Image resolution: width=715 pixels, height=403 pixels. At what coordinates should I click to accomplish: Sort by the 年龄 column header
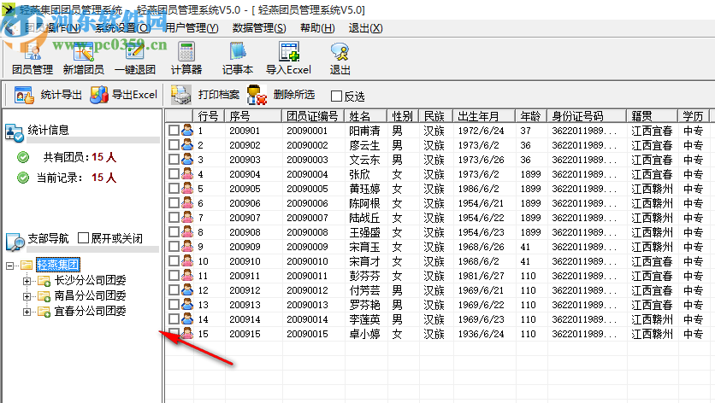(x=531, y=116)
